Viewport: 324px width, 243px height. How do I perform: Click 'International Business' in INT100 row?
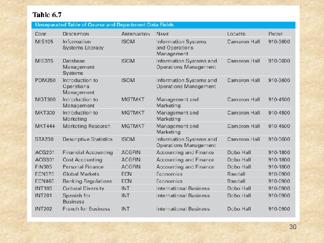(183, 189)
